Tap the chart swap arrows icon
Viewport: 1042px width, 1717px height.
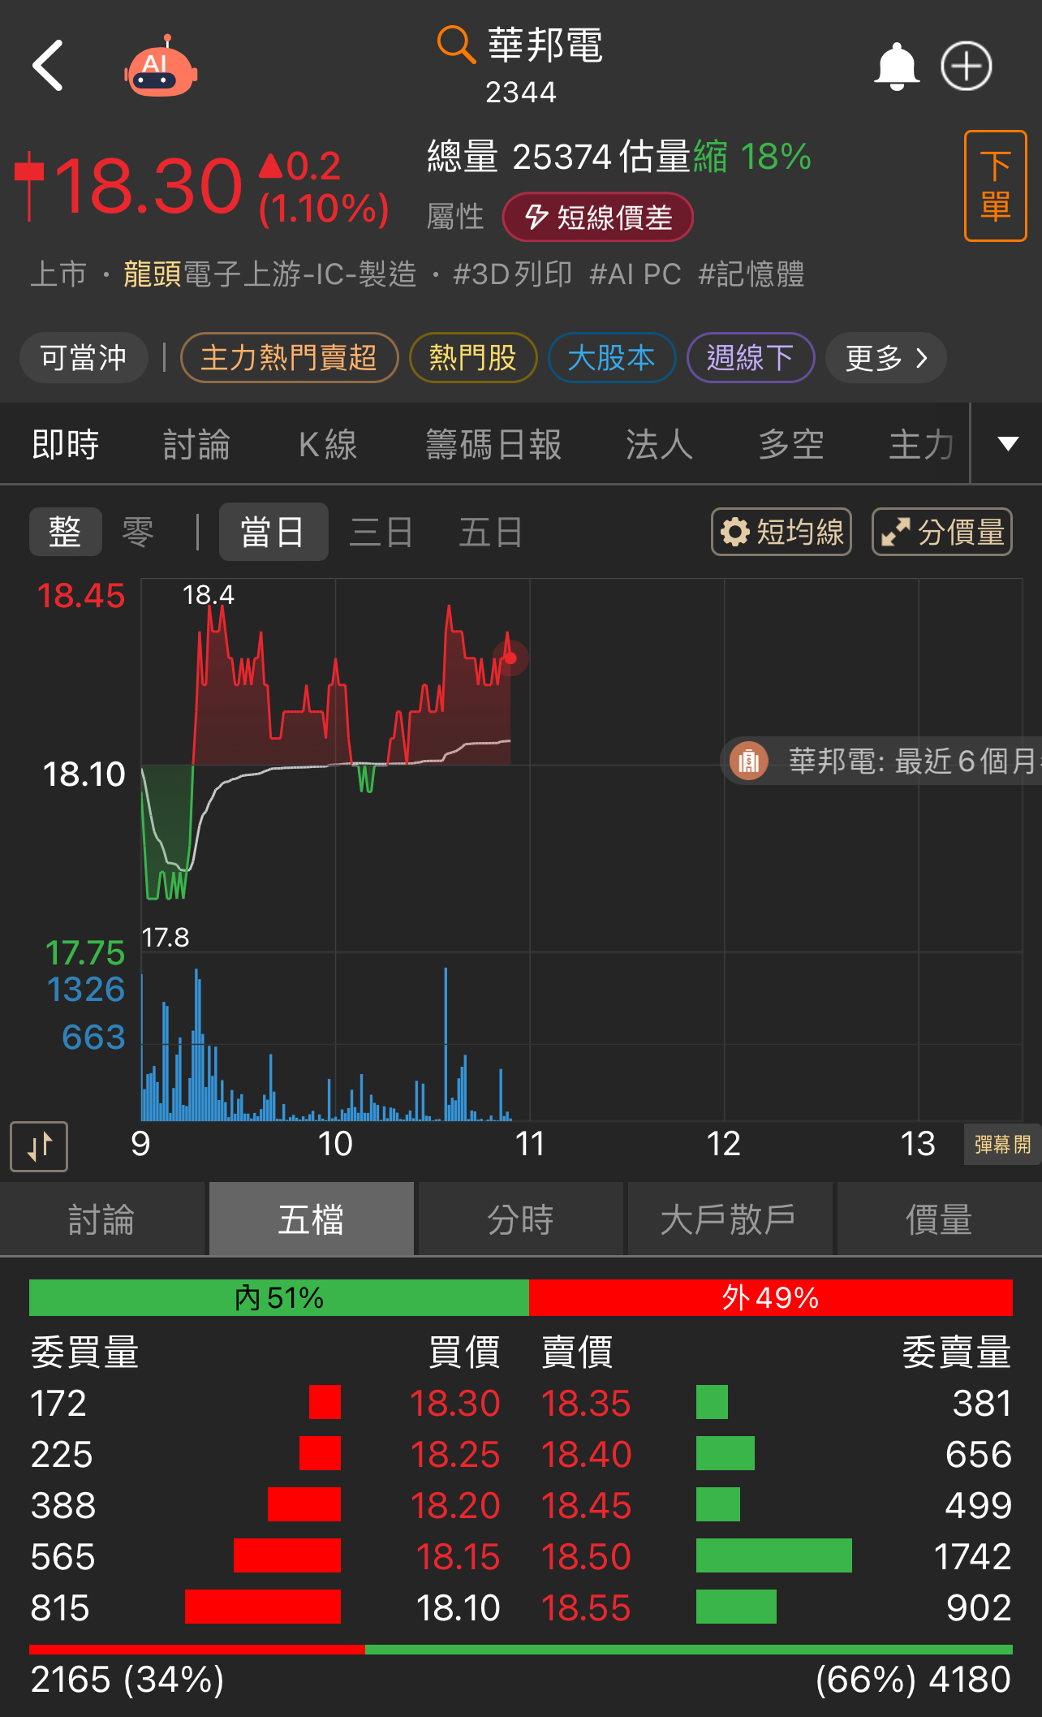[x=39, y=1146]
